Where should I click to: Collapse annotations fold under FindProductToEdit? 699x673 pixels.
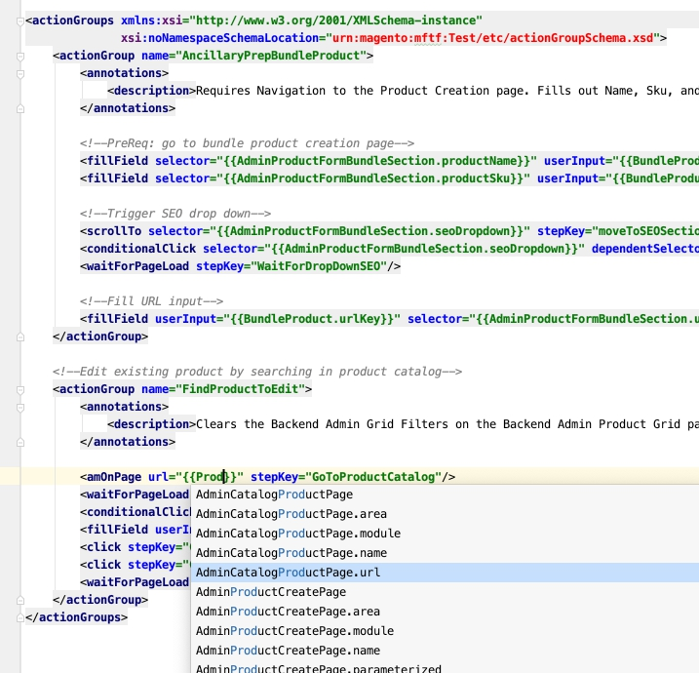(x=20, y=407)
